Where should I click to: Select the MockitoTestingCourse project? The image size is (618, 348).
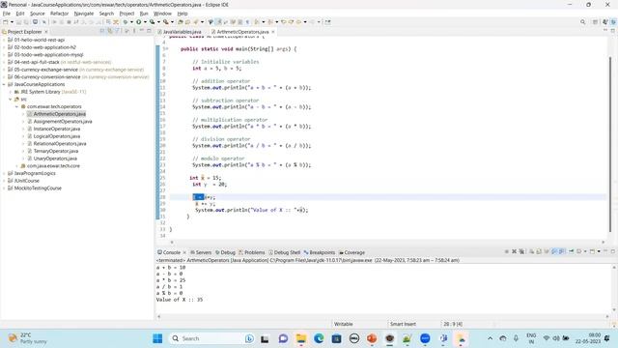point(38,188)
